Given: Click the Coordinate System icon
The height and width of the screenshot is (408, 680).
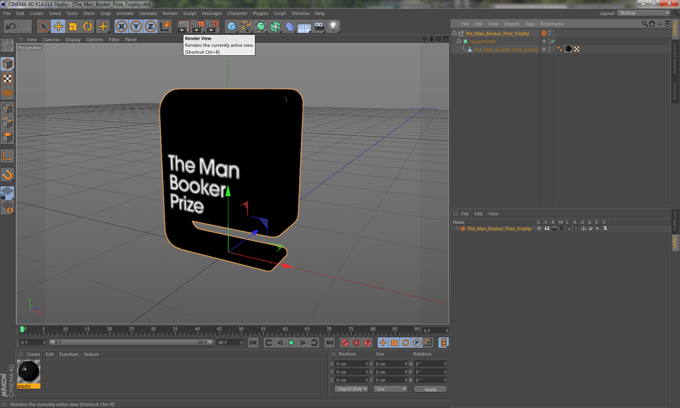Looking at the screenshot, I should 165,27.
